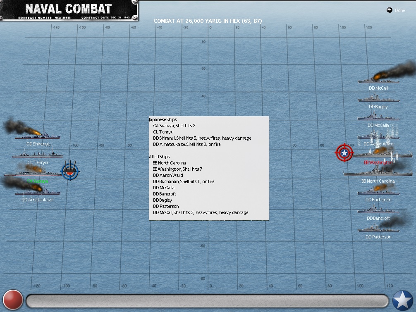Select the CL Tenryu ship sprite
The image size is (416, 312).
[37, 153]
